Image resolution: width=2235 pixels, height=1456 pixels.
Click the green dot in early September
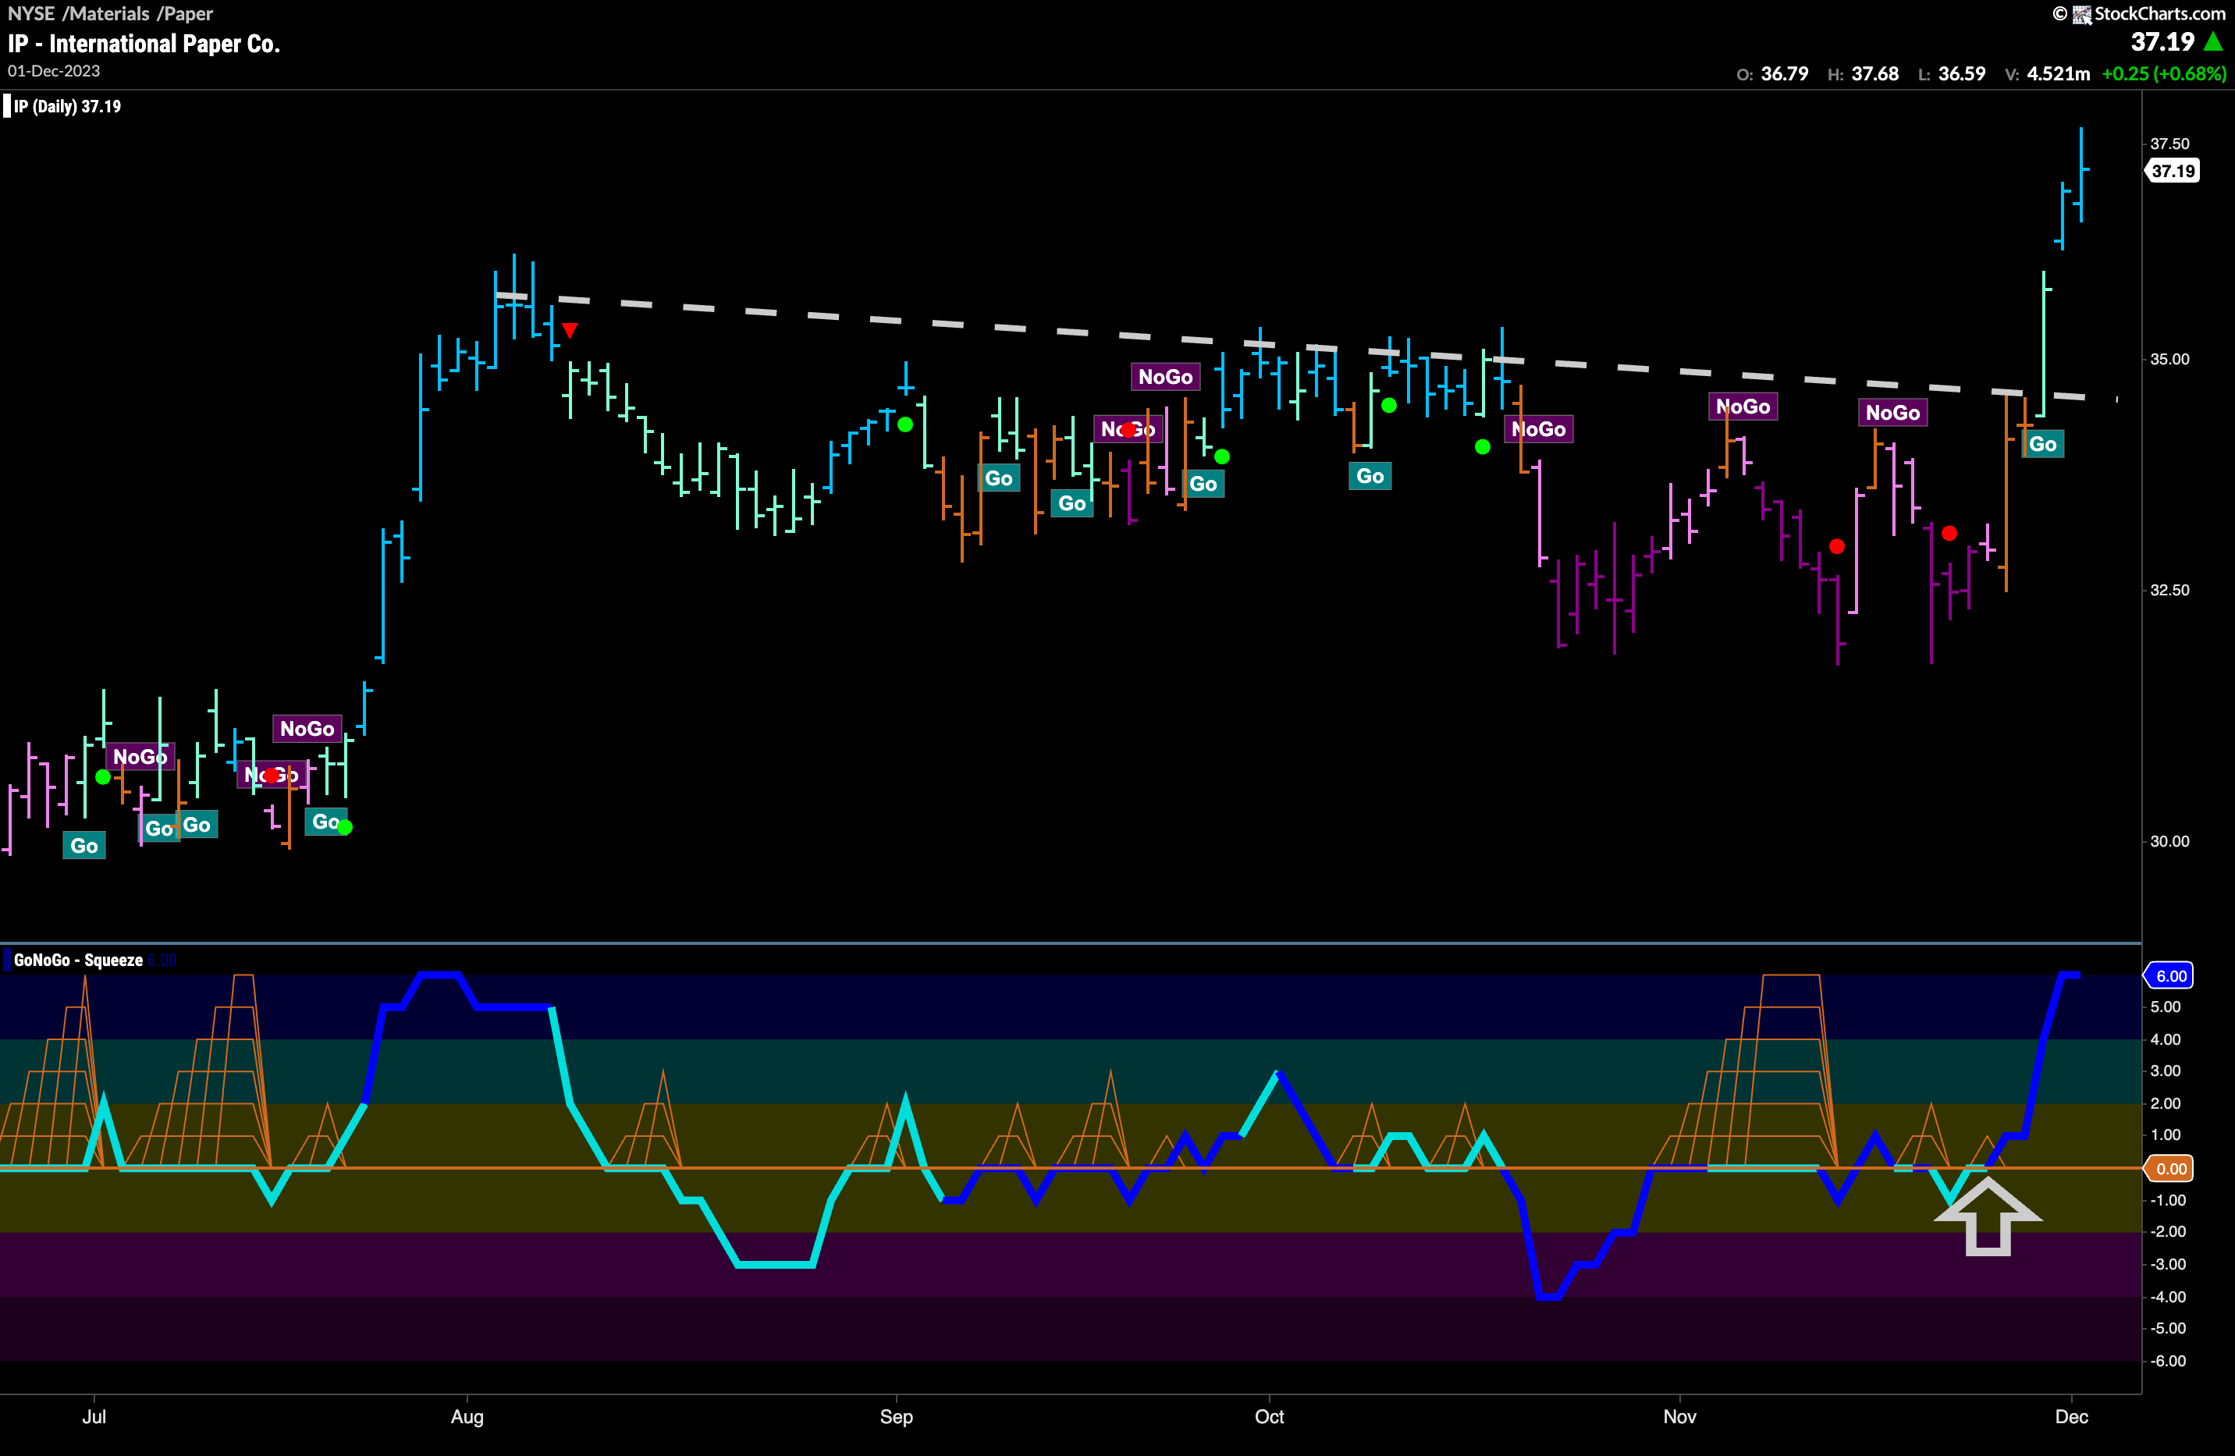coord(905,424)
